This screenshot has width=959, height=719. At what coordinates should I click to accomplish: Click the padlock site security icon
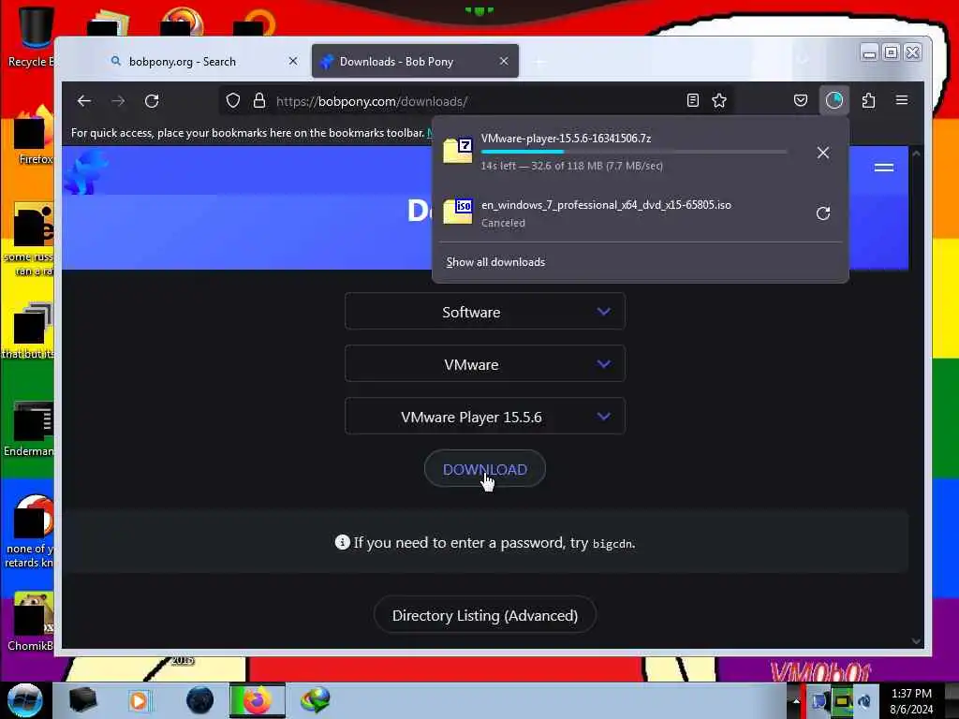[259, 101]
